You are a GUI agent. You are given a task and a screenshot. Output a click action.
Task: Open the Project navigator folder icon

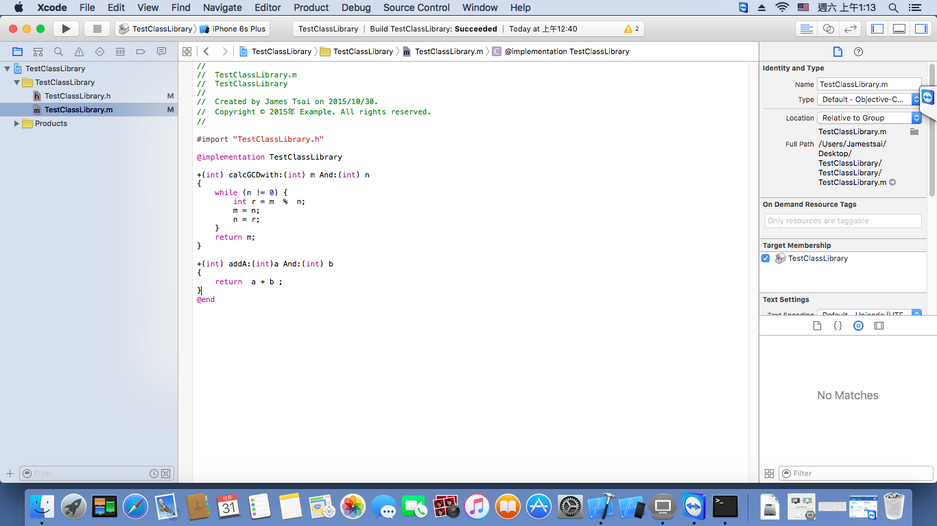tap(17, 51)
